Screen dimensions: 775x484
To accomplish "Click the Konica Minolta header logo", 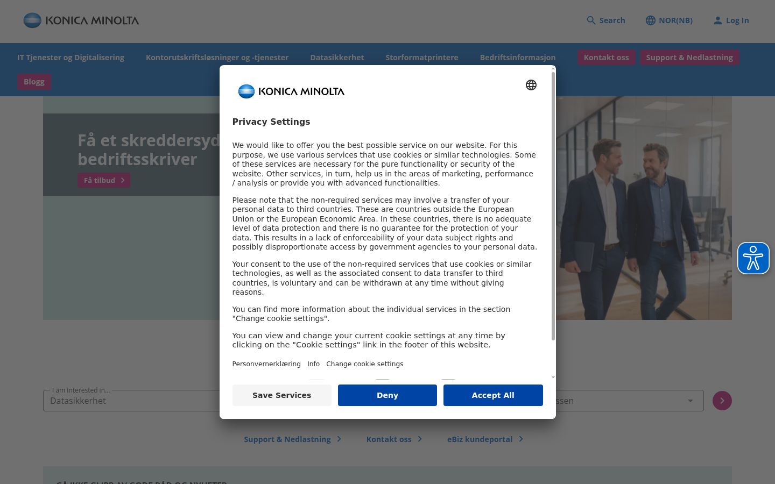I will point(81,20).
